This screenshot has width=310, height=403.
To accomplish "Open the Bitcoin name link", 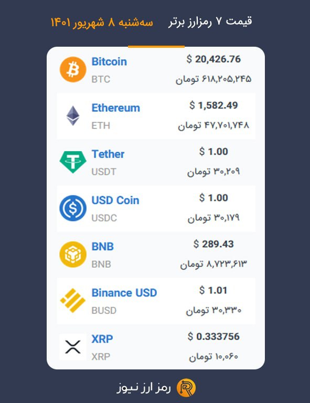I will [109, 62].
